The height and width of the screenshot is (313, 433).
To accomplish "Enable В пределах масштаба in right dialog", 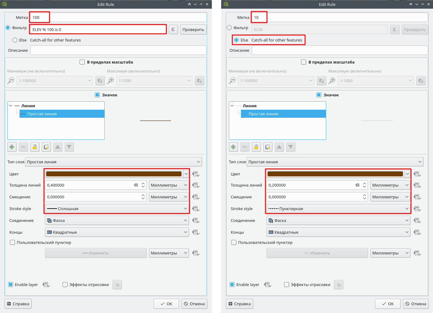I will (x=304, y=62).
